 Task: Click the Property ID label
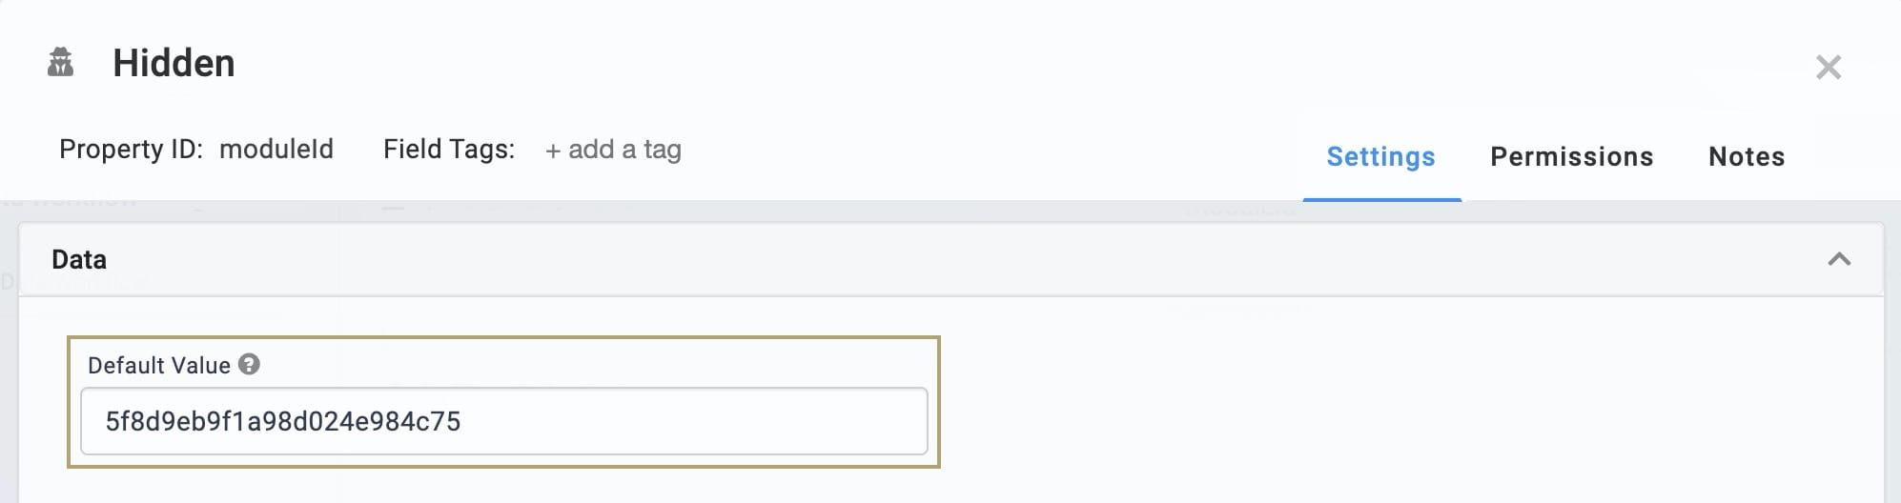point(131,149)
